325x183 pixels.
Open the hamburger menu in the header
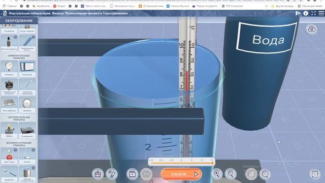[321, 13]
